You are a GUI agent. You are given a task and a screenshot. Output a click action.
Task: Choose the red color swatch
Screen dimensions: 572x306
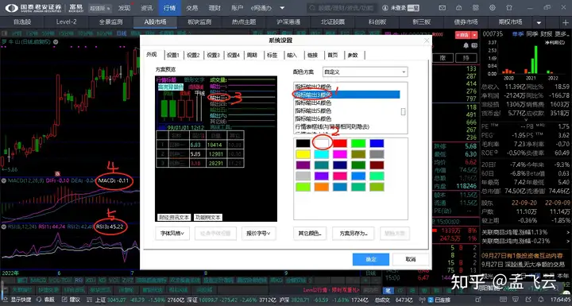pos(340,143)
